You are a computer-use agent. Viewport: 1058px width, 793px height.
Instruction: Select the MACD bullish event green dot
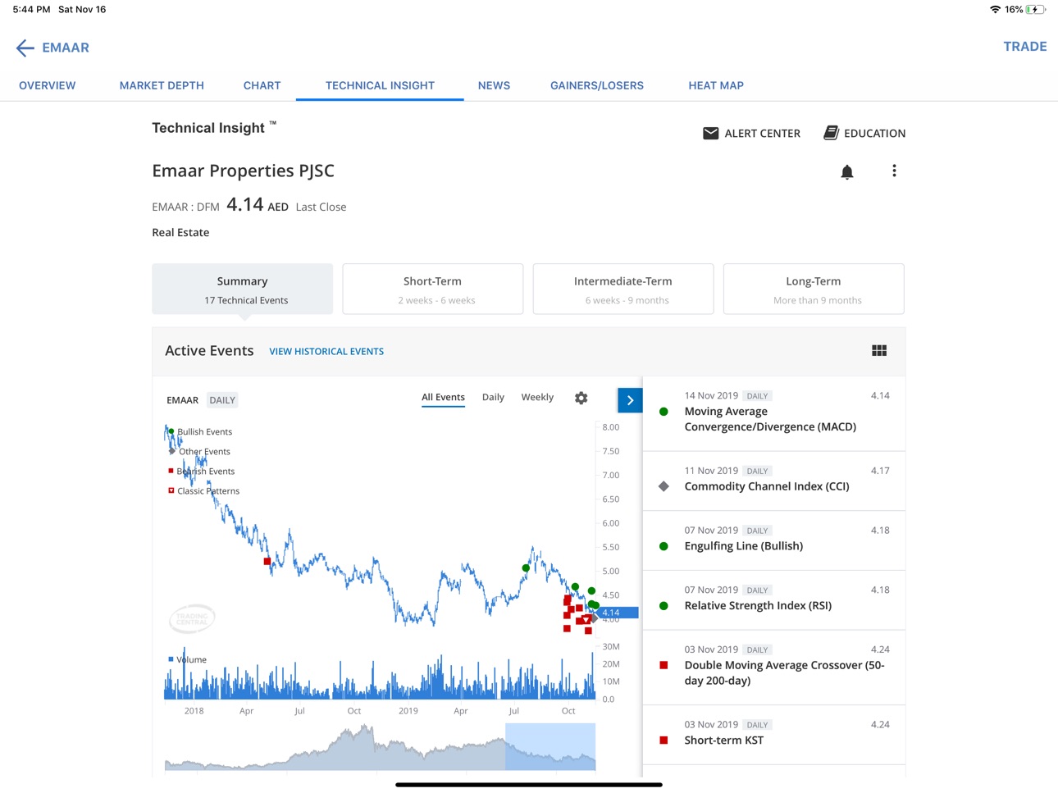tap(664, 412)
